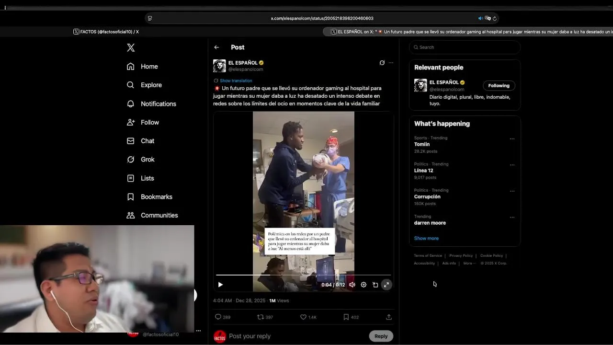Open more options for the Corrupción trend

click(512, 191)
